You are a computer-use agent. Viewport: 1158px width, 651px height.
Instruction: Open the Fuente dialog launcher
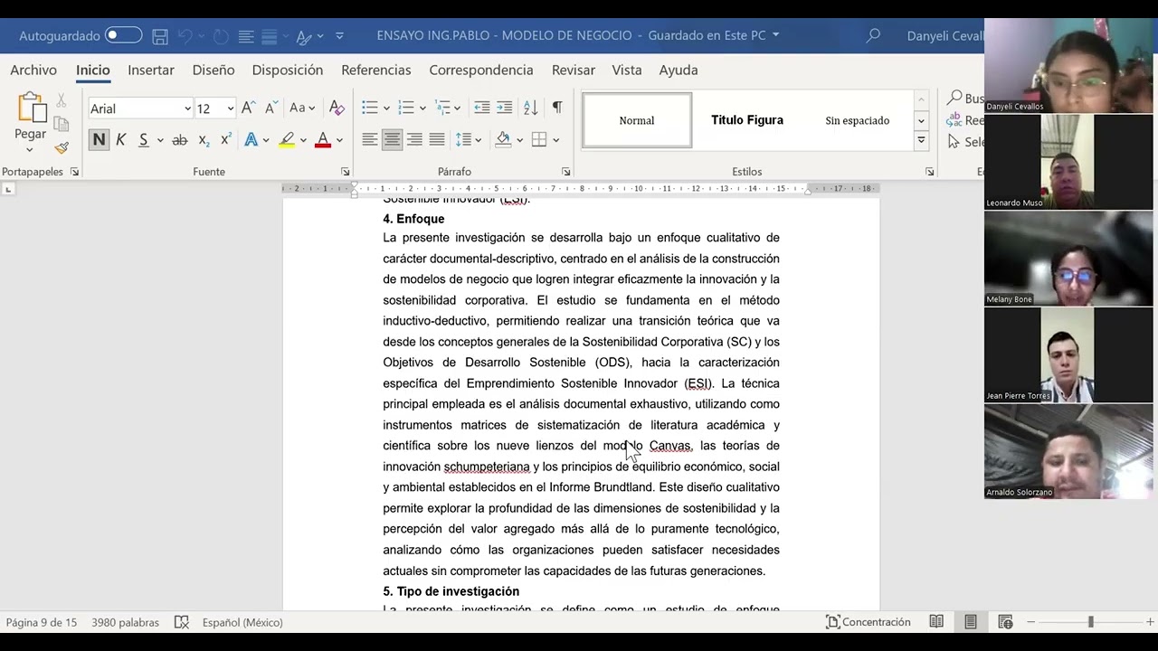[x=345, y=172]
